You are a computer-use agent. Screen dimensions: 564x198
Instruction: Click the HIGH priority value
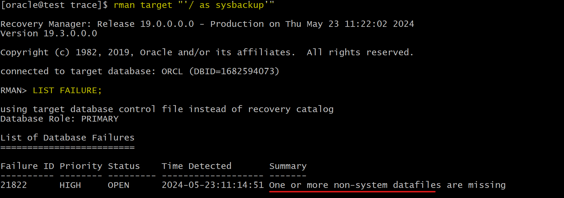[70, 185]
